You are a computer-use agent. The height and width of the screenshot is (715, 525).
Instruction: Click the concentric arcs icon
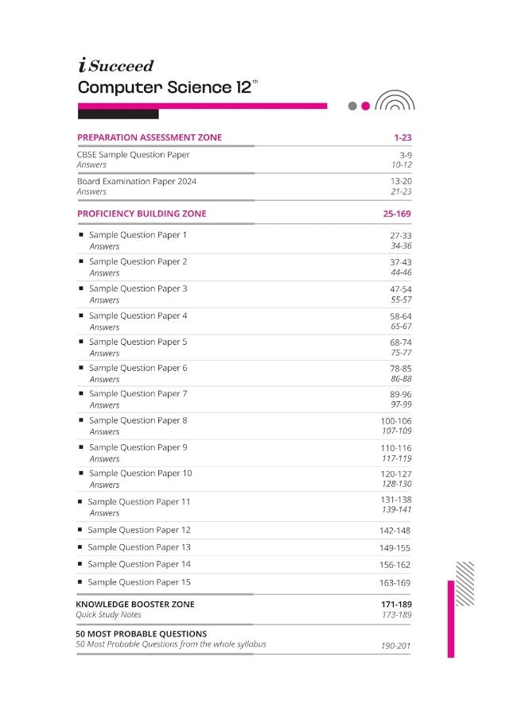pos(395,100)
